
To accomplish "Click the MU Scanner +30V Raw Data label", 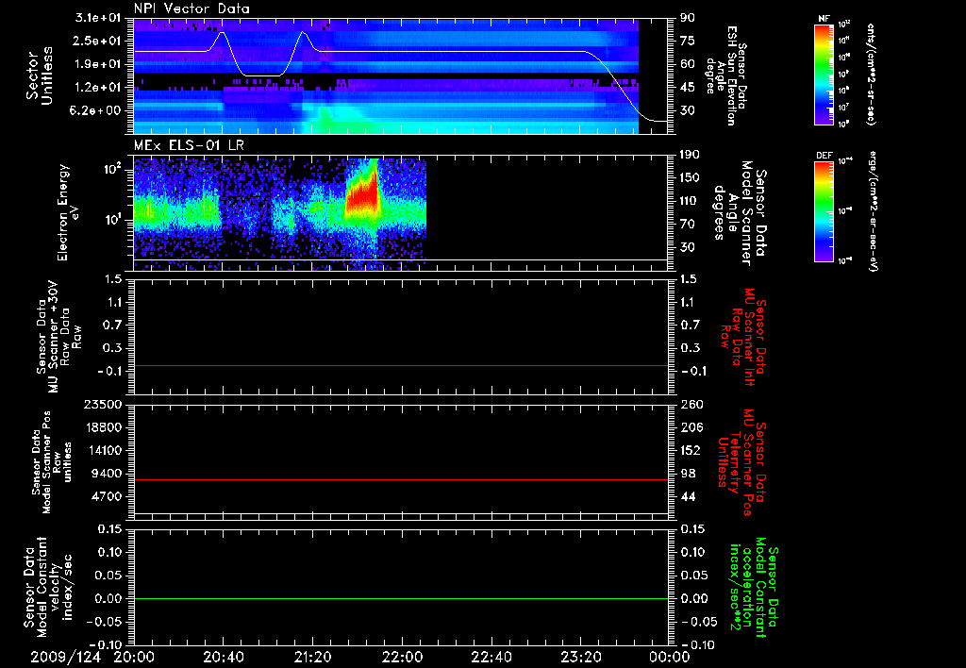I will pos(58,337).
